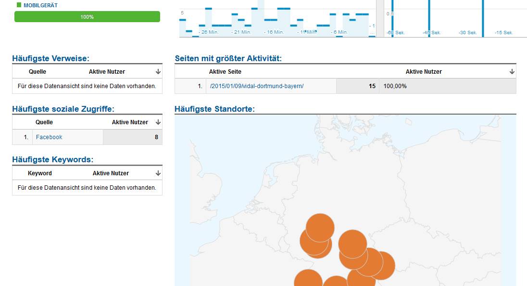This screenshot has height=286, width=527.
Task: Click the Quelle header in Häufigste Verweise
Action: pos(38,72)
